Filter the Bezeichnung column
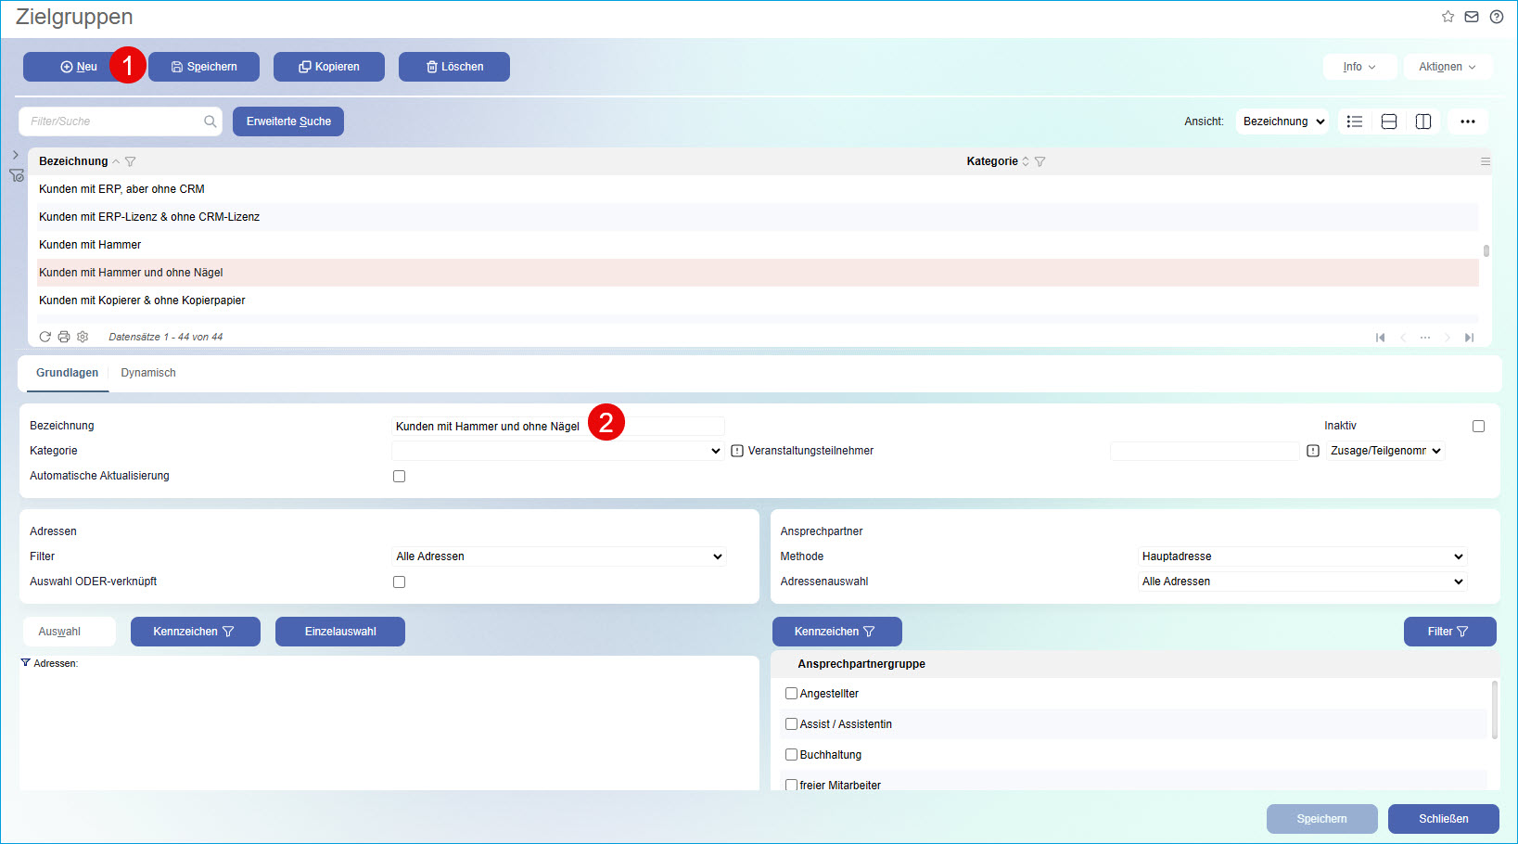 click(x=131, y=161)
